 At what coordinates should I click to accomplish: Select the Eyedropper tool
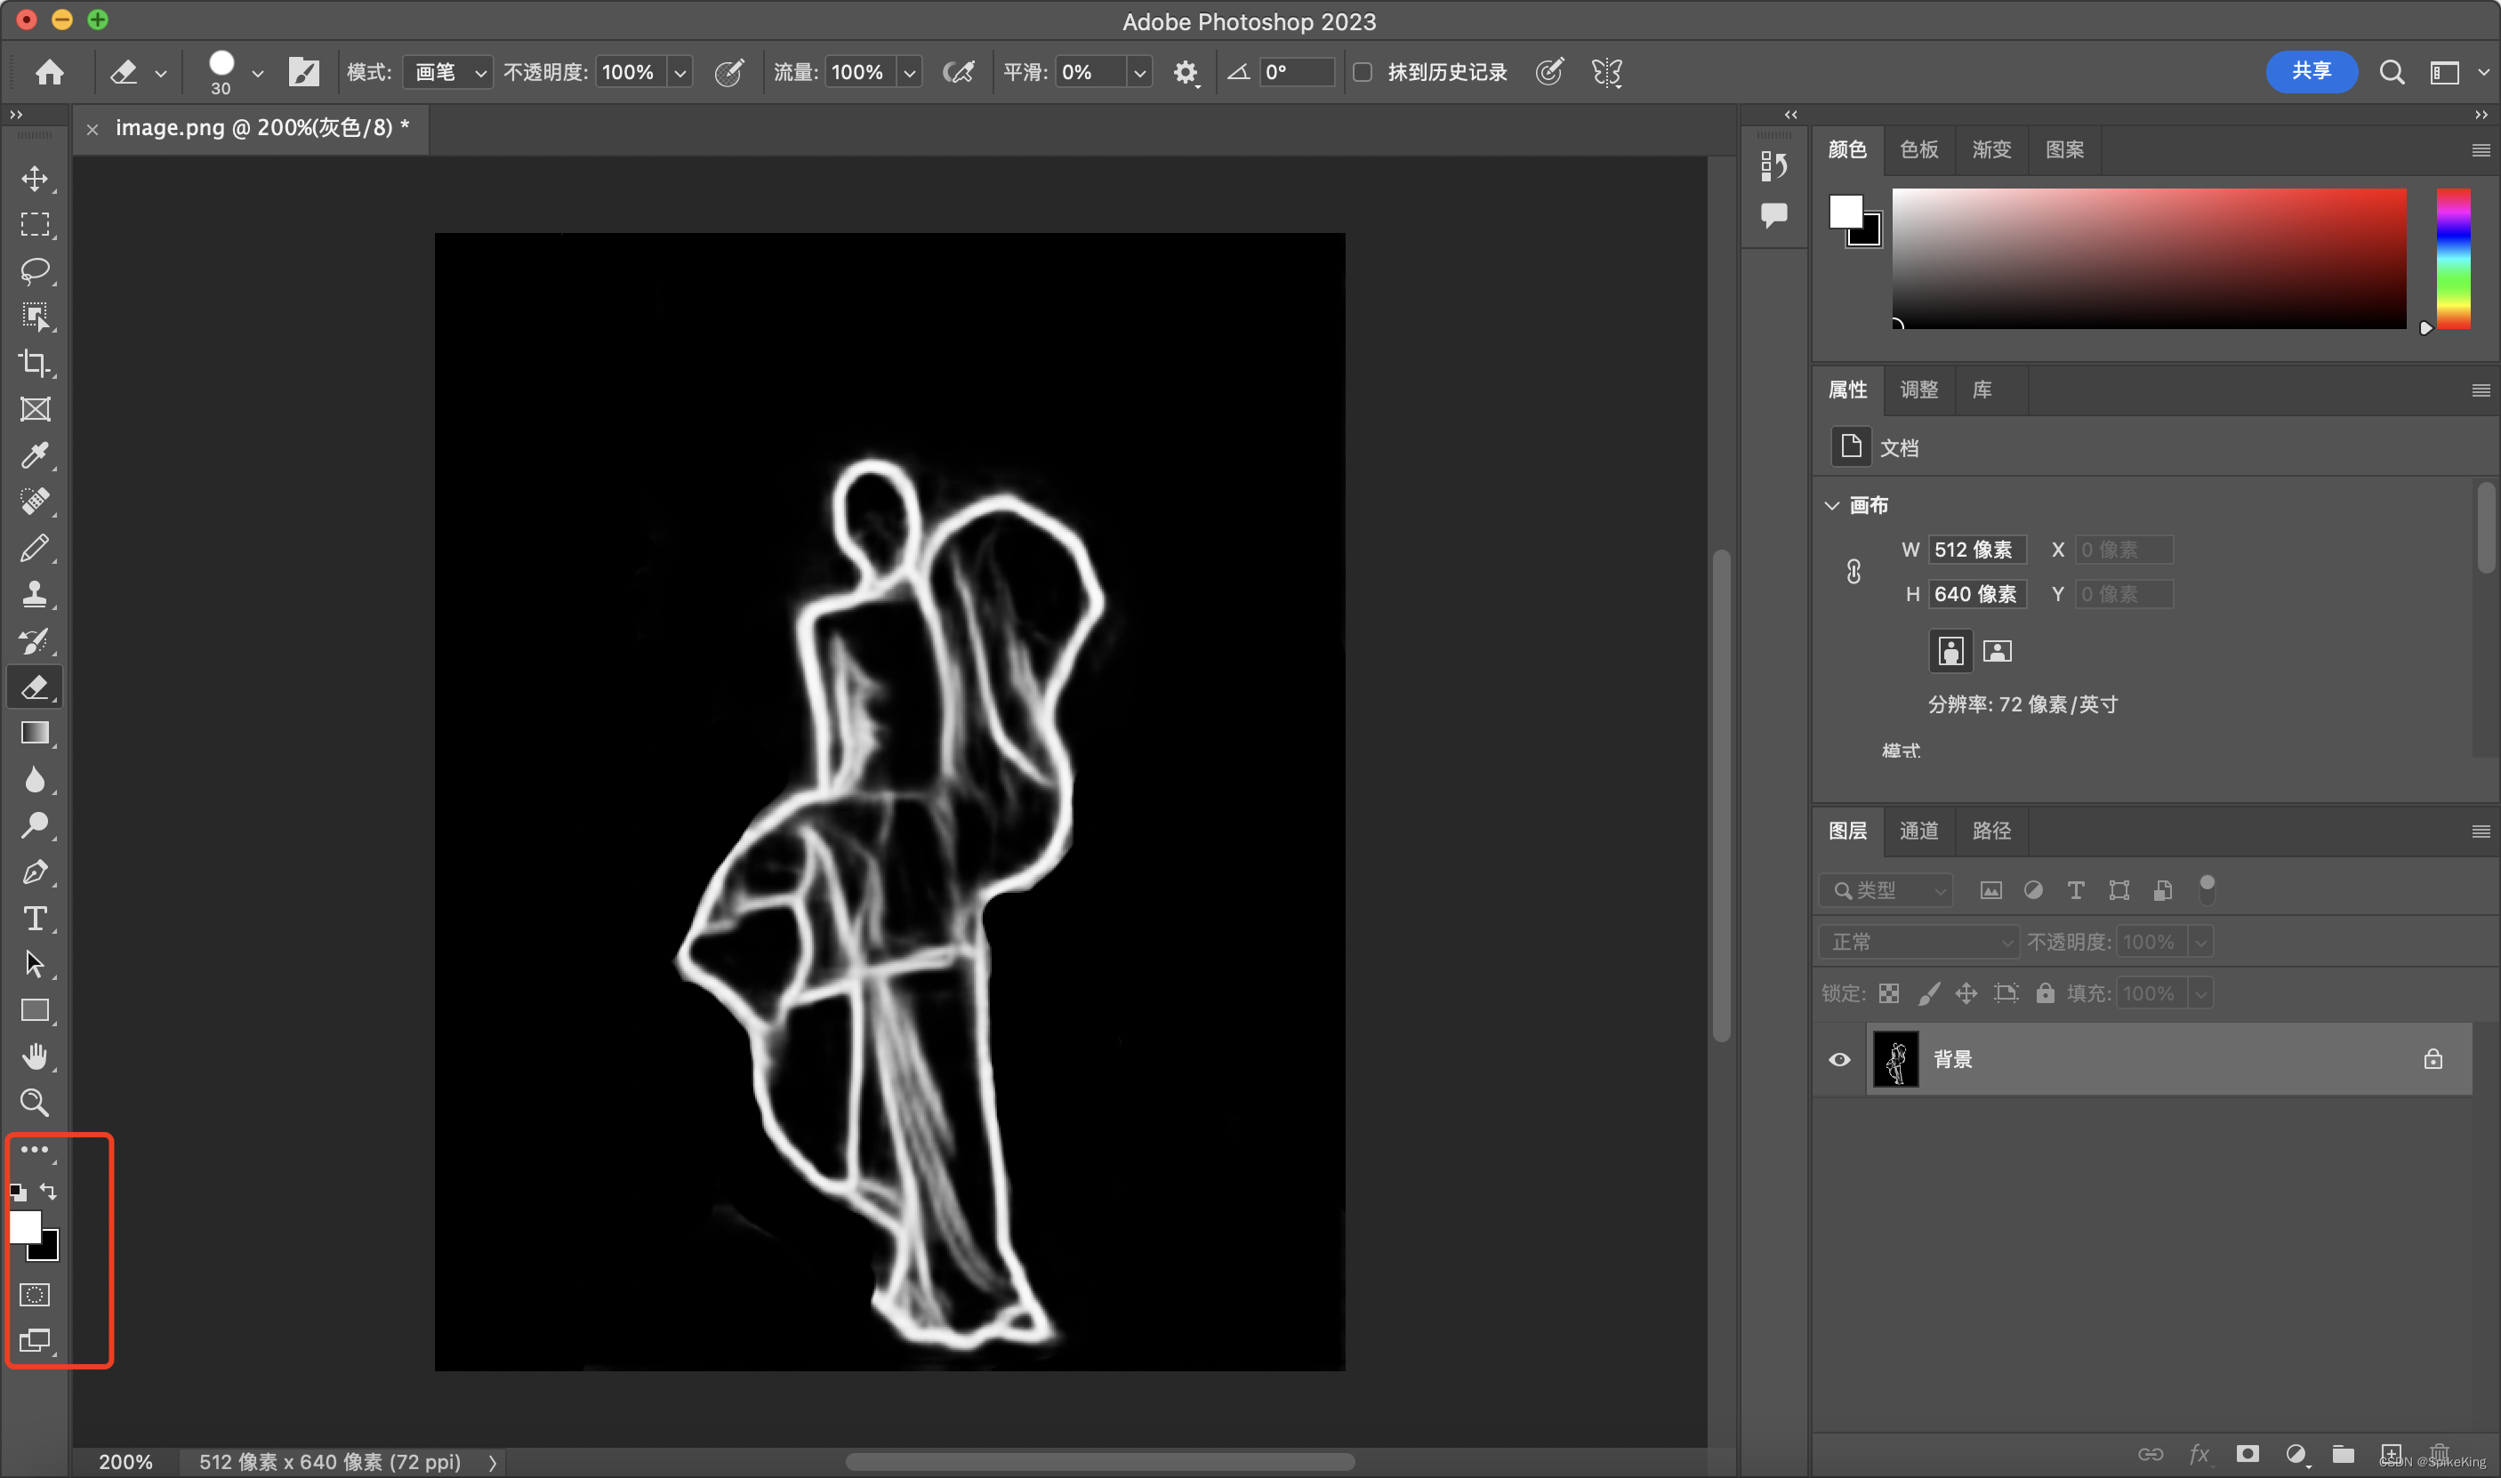pyautogui.click(x=35, y=455)
